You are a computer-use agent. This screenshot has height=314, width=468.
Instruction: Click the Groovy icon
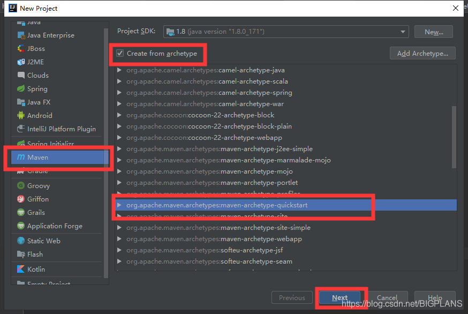tap(21, 185)
